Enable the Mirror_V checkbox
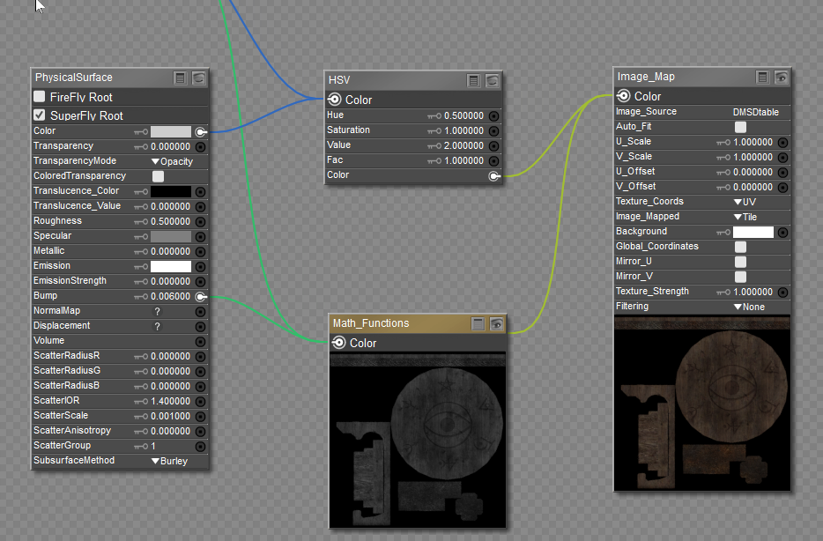 click(740, 277)
